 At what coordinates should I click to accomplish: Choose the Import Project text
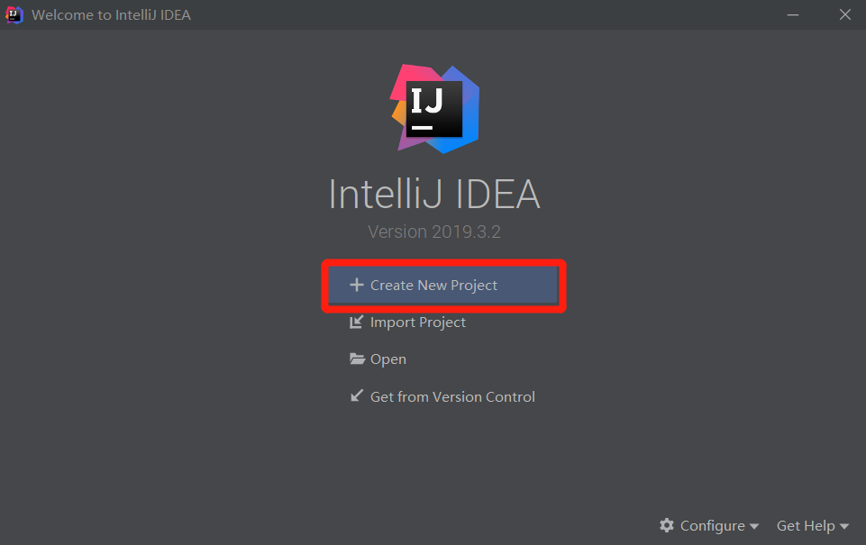click(x=418, y=322)
